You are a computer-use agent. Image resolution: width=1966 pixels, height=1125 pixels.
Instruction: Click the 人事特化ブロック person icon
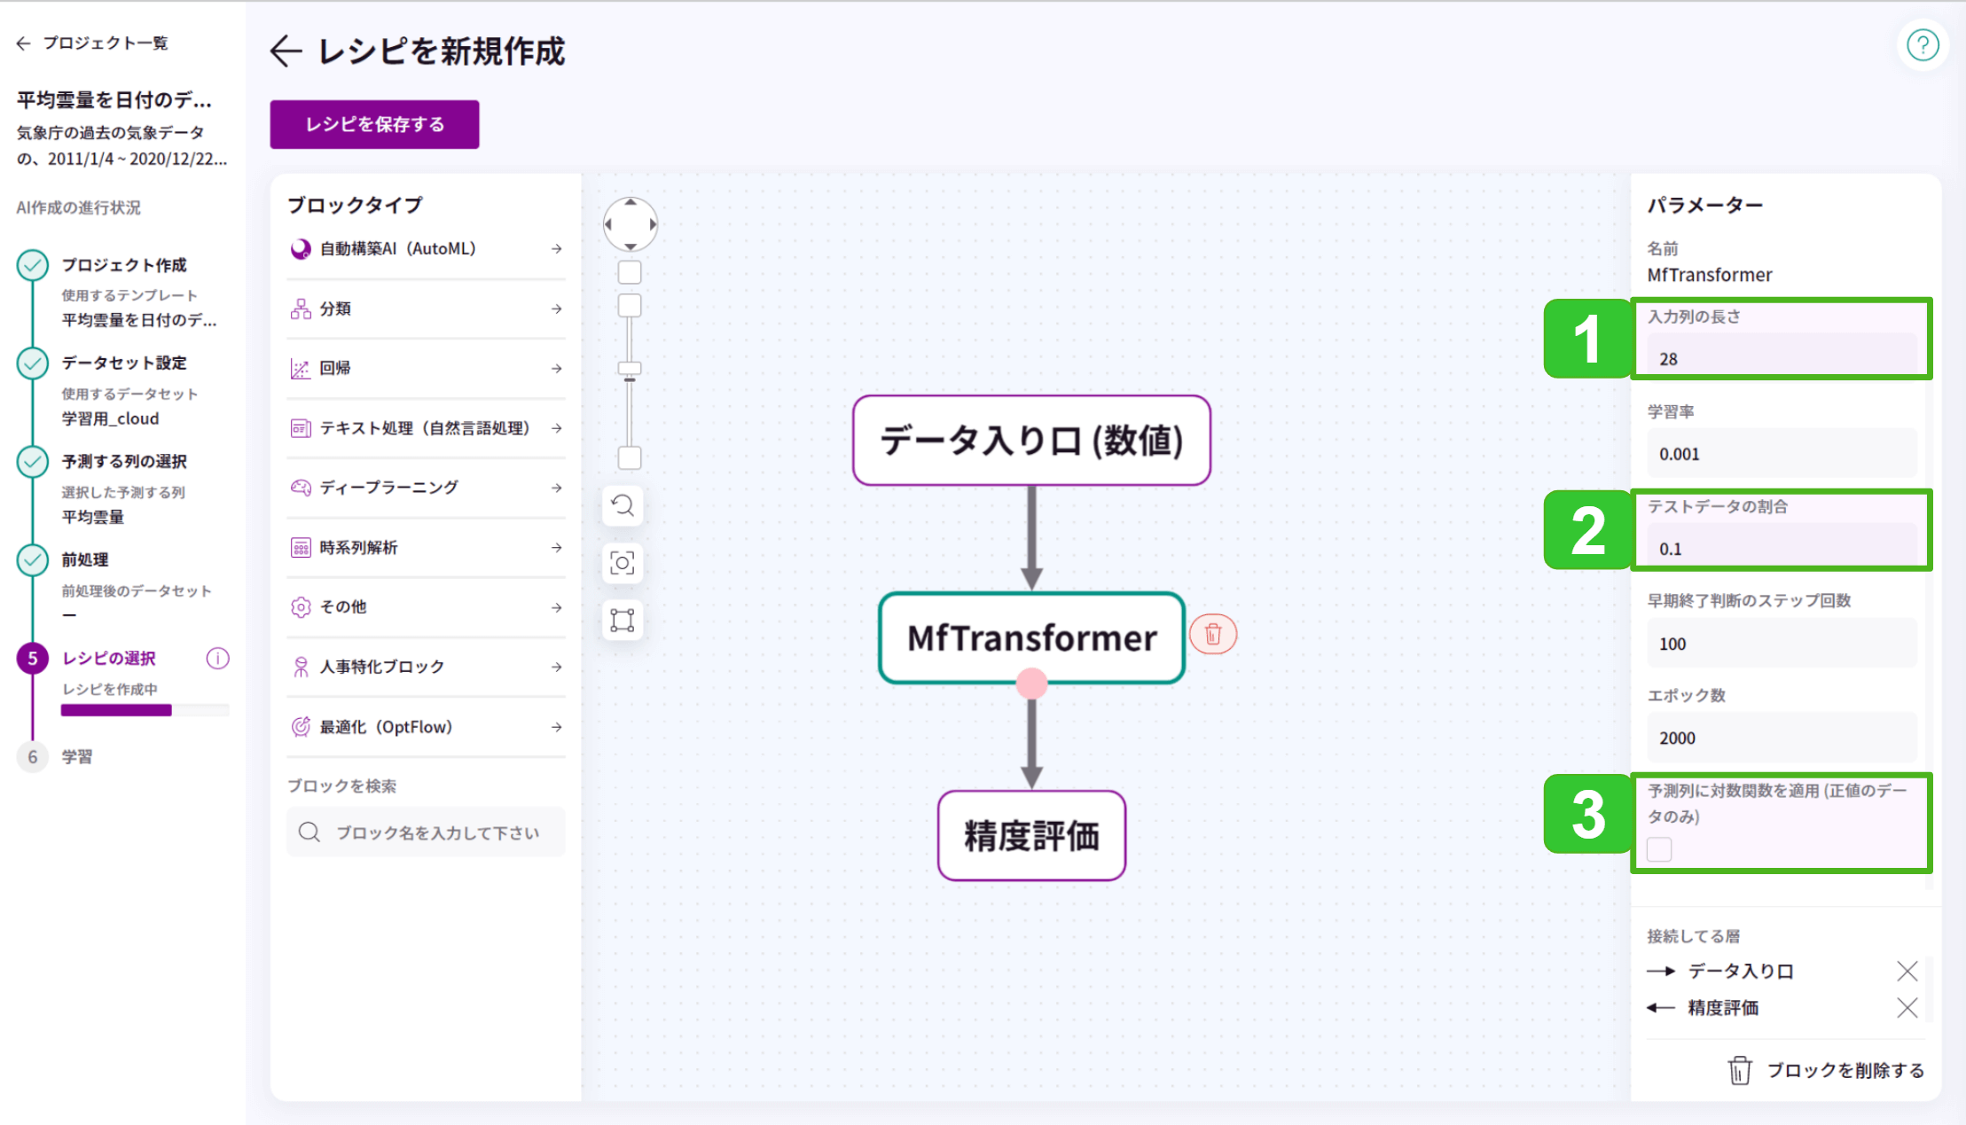[x=301, y=667]
